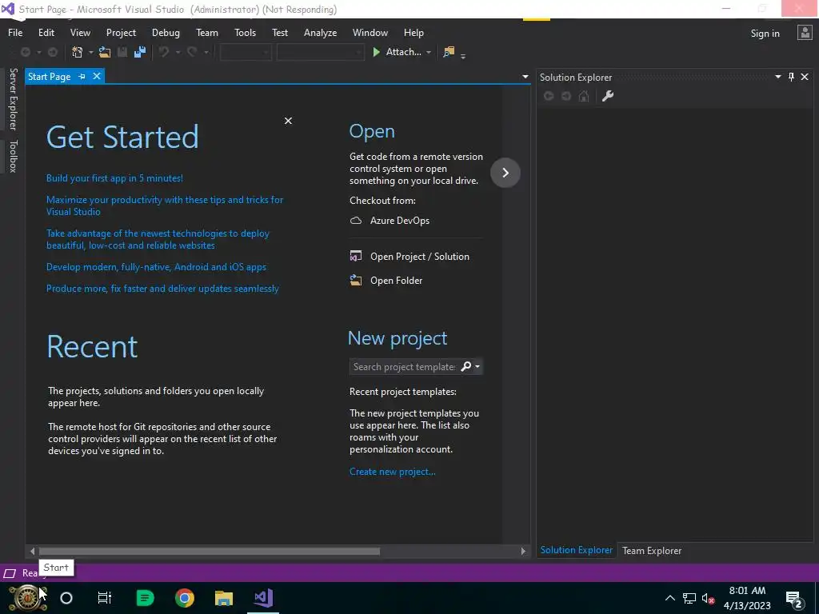This screenshot has width=819, height=614.
Task: Open Task View on the taskbar
Action: pos(105,598)
